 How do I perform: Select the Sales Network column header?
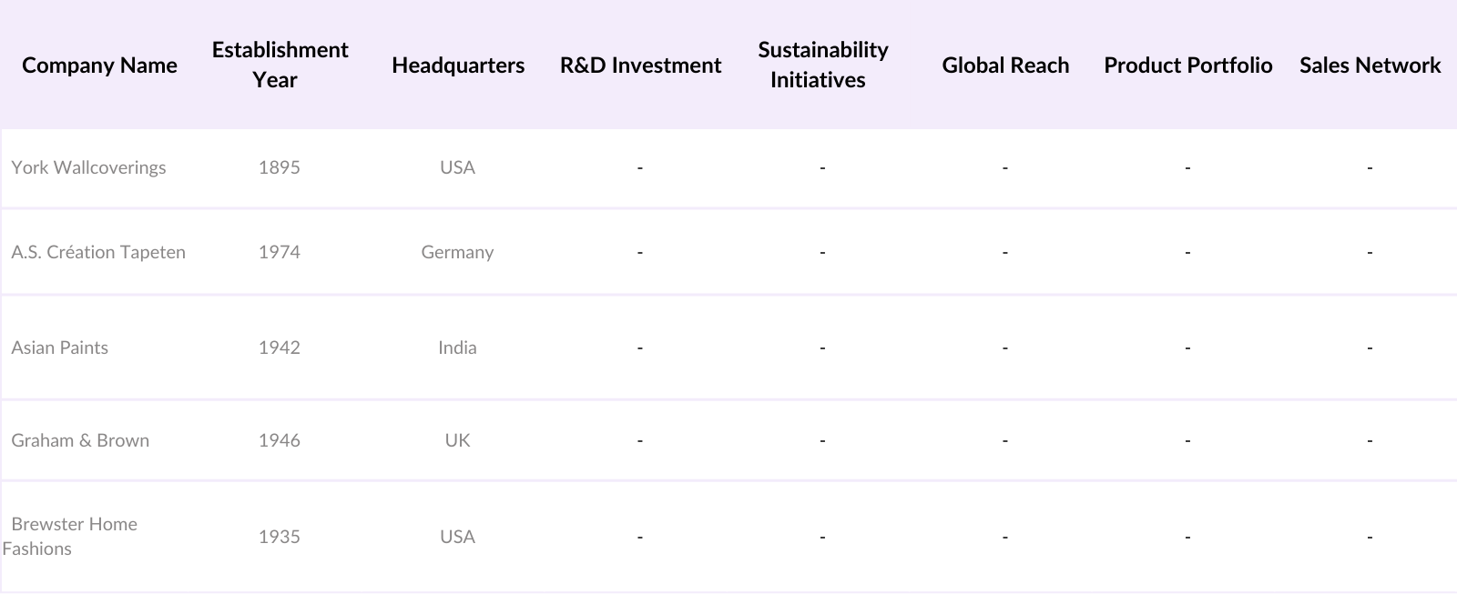1370,65
